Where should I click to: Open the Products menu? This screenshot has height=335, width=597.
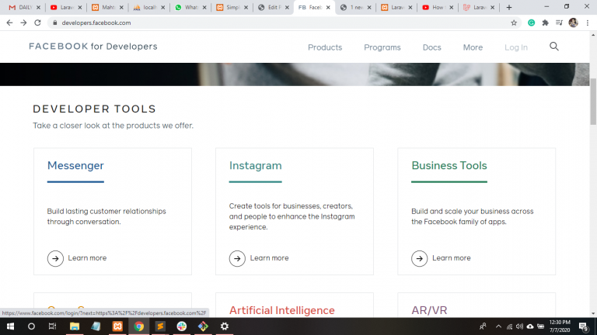[x=325, y=47]
